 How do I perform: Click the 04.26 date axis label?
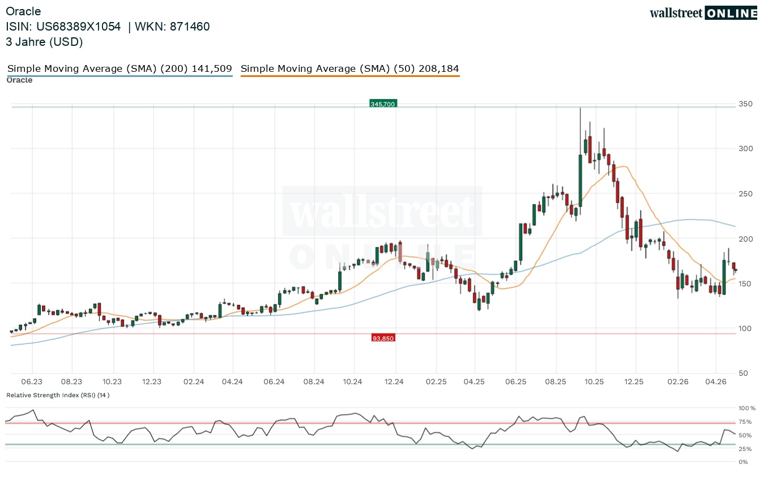[x=716, y=382]
